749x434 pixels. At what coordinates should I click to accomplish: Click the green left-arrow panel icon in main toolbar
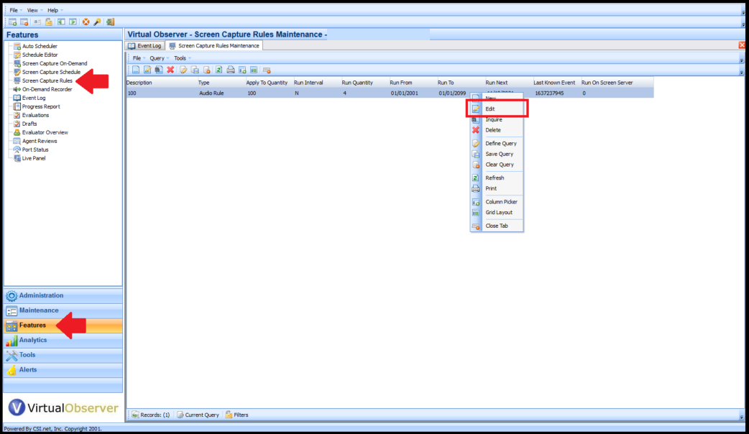[61, 22]
